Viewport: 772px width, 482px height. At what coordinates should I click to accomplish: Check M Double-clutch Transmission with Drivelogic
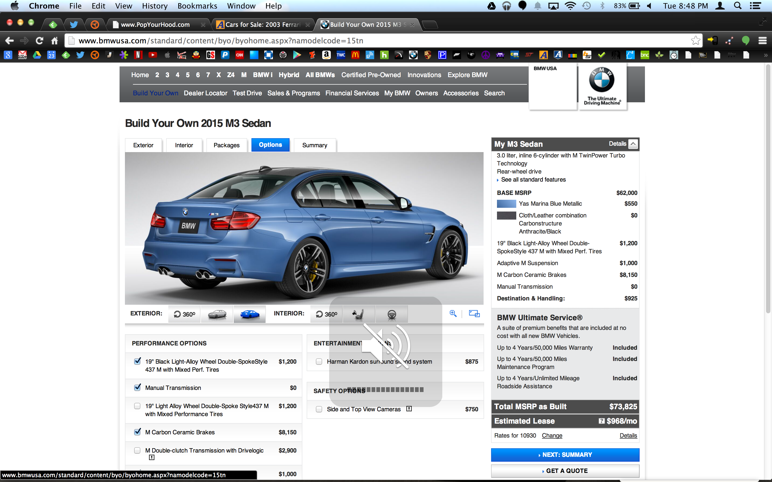137,450
